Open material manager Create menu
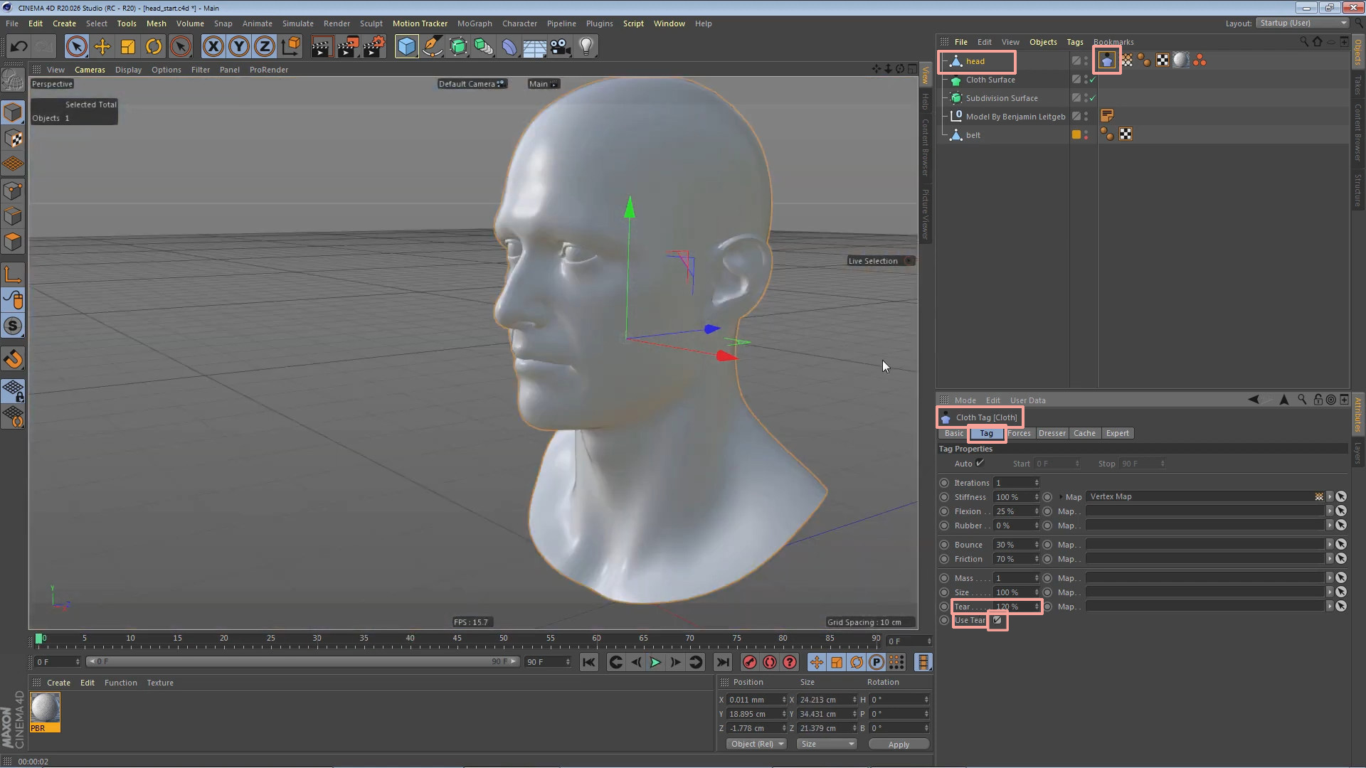 click(58, 683)
